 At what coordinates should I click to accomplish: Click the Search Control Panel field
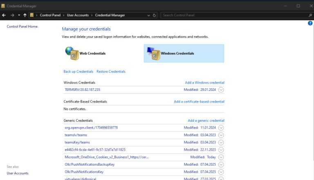[x=234, y=15]
